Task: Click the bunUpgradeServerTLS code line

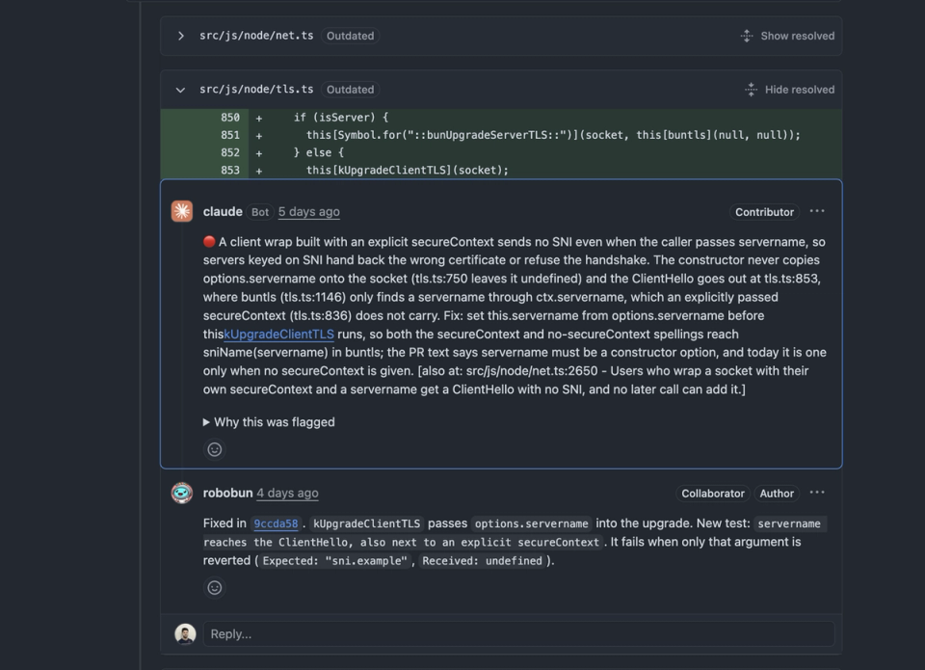Action: 553,135
